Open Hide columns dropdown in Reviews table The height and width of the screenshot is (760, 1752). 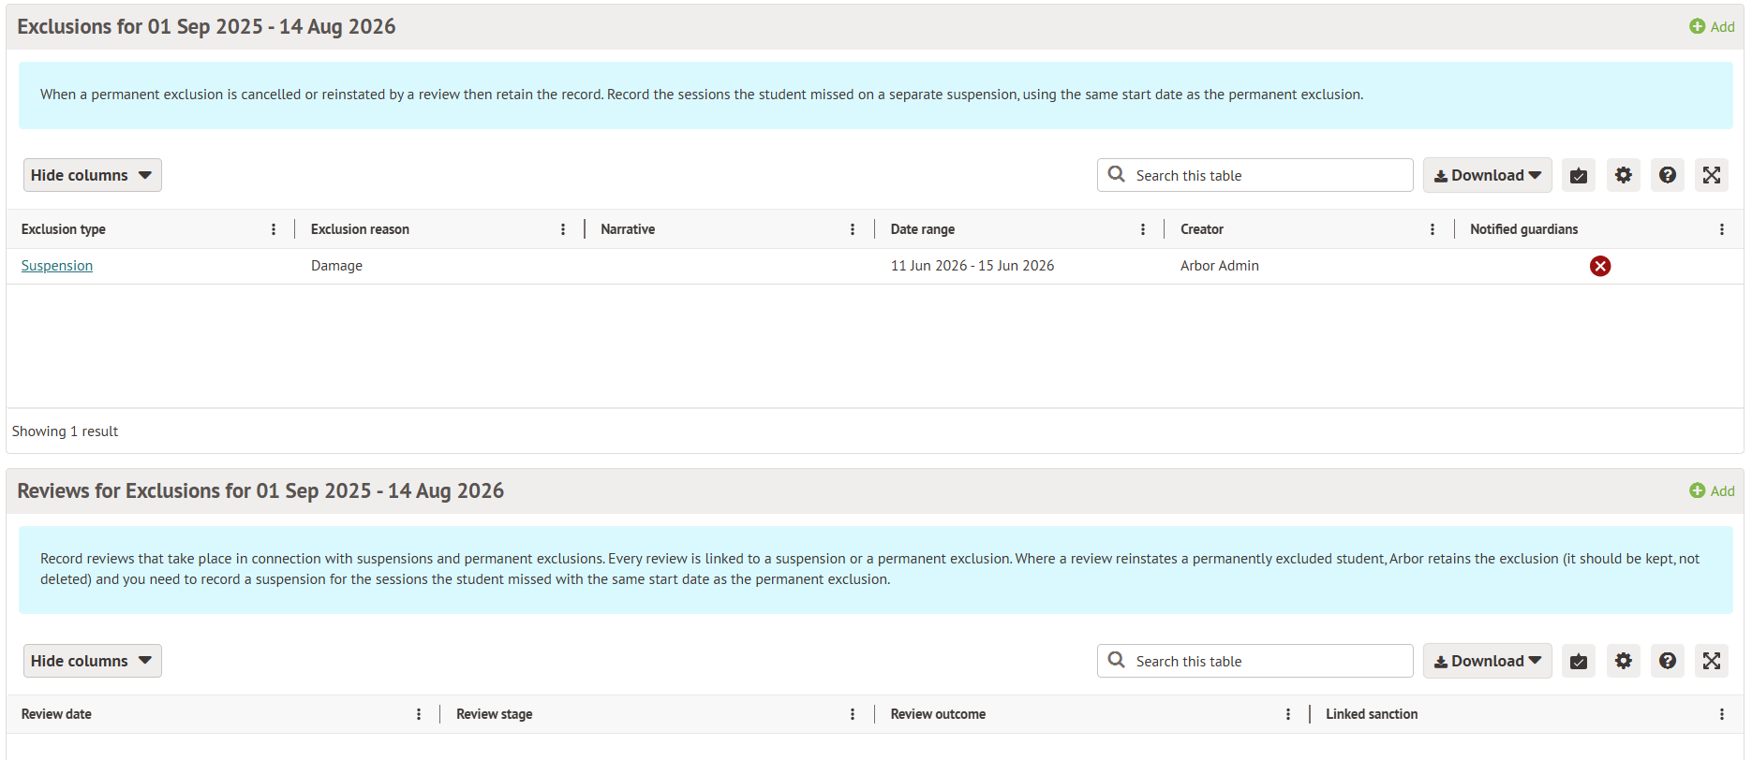[92, 661]
